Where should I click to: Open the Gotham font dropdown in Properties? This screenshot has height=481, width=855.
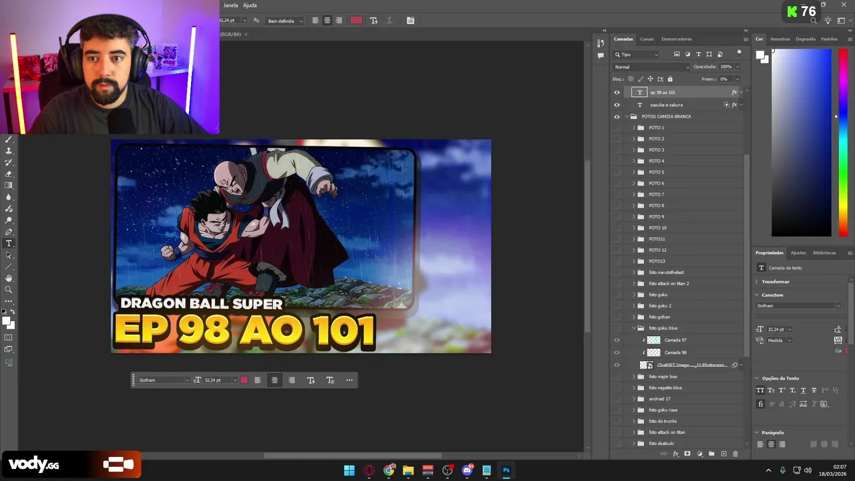pos(799,306)
